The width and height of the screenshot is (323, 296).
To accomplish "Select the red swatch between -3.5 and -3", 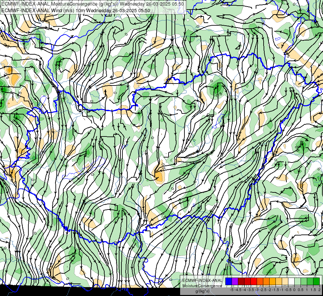I will (247, 282).
